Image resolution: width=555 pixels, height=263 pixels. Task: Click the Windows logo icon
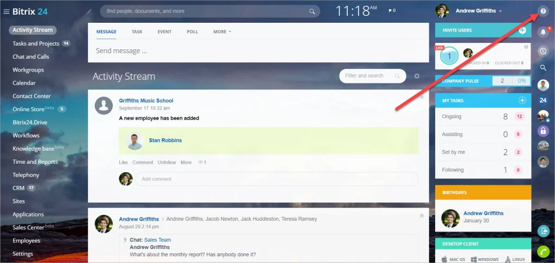pyautogui.click(x=474, y=259)
